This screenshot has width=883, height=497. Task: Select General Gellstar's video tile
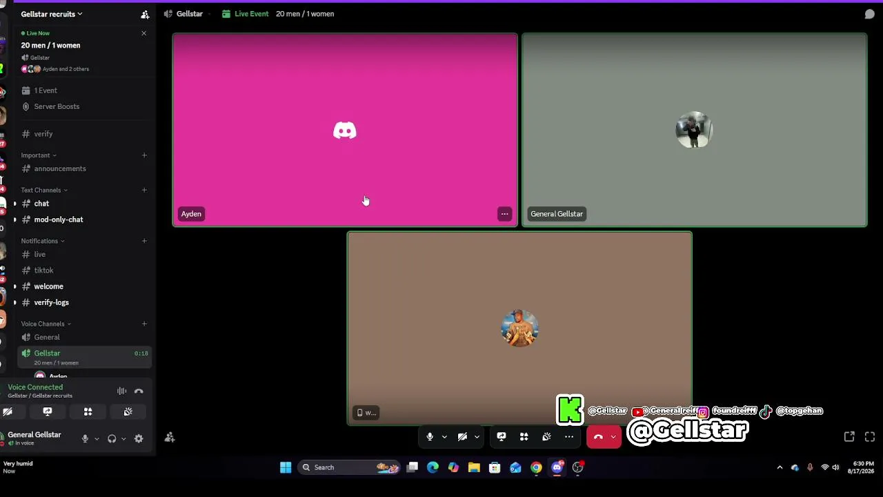694,130
